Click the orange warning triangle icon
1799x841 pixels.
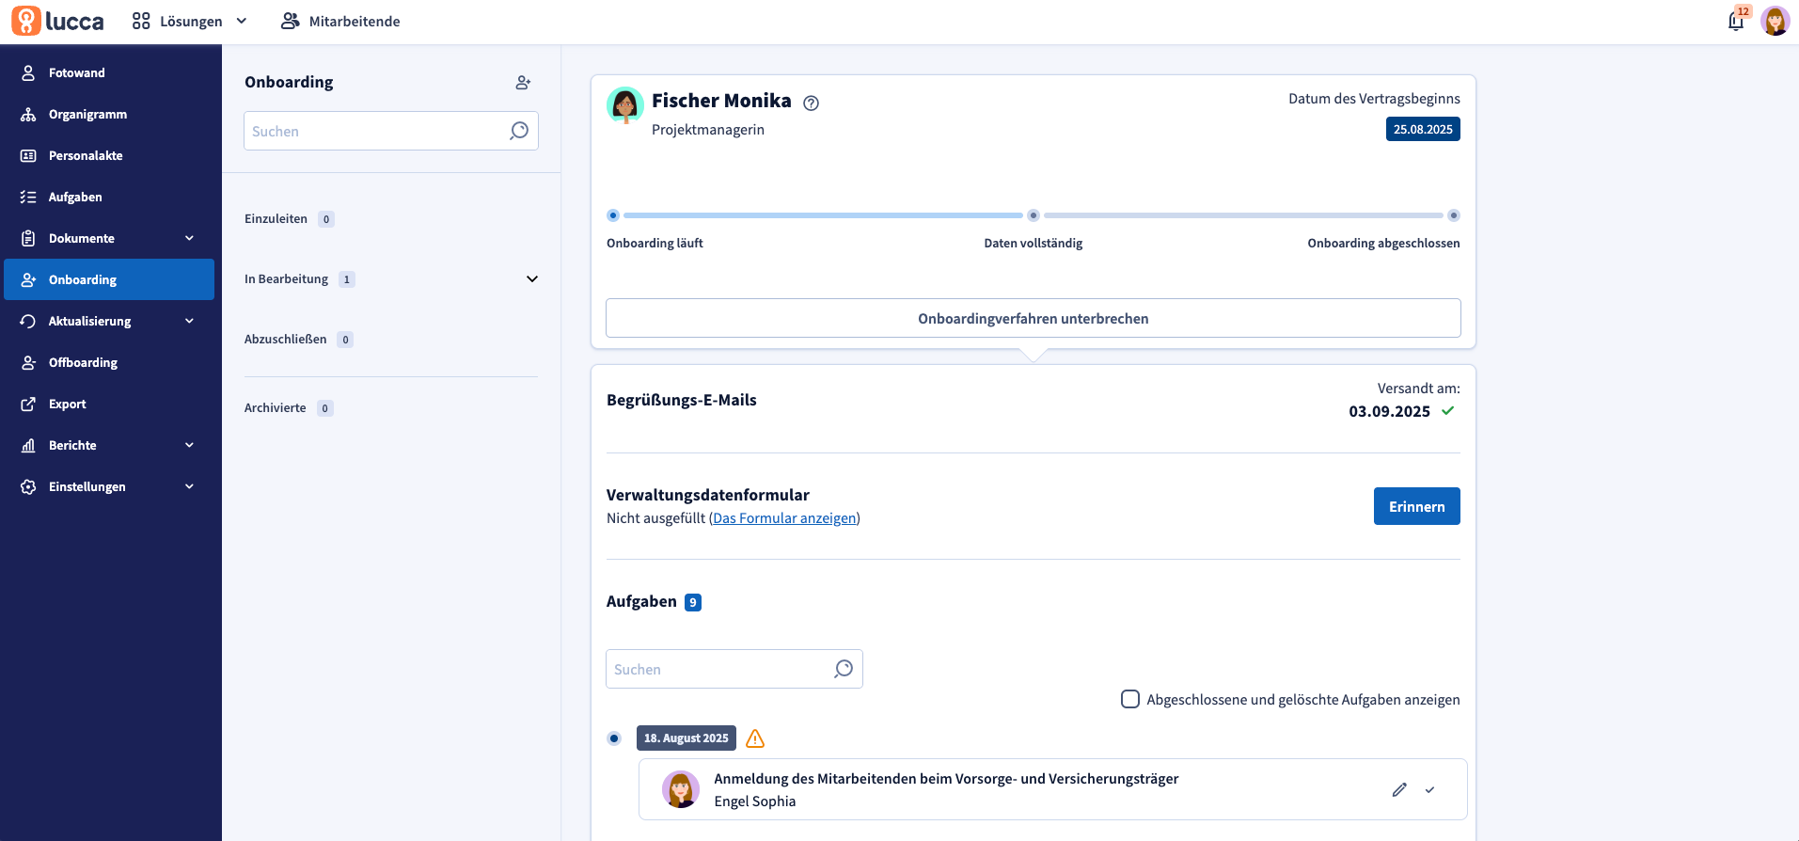755,738
